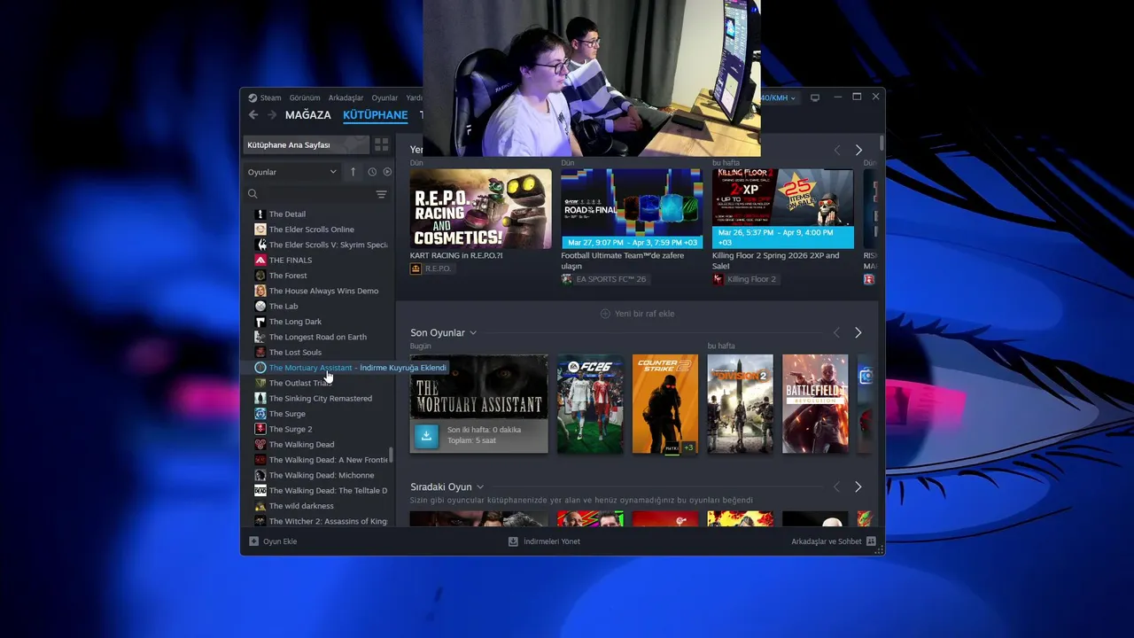Click The Lost Souls game icon
This screenshot has width=1134, height=638.
tap(260, 353)
